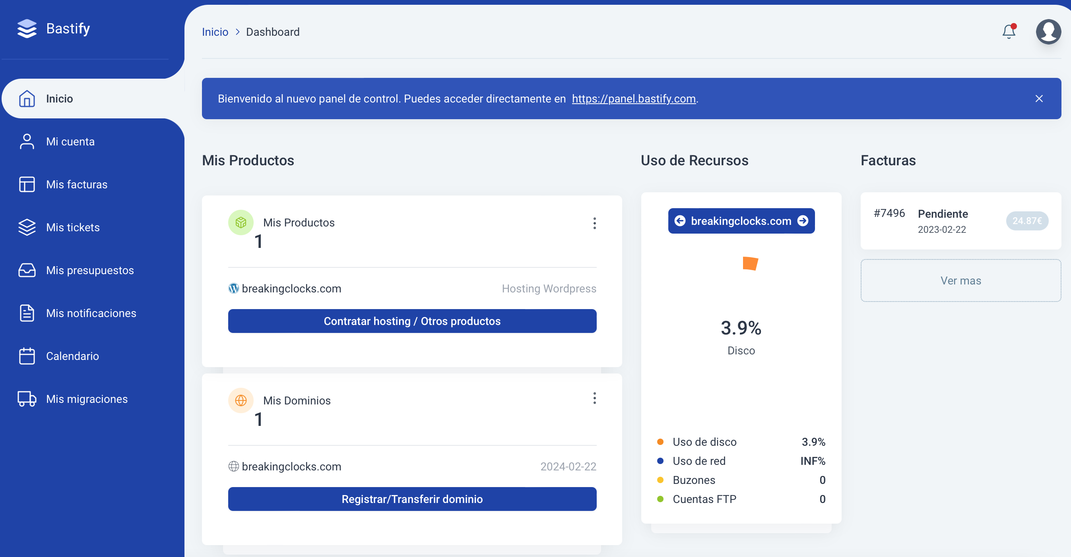Click the orange disk usage chart segment
1071x557 pixels.
(750, 263)
